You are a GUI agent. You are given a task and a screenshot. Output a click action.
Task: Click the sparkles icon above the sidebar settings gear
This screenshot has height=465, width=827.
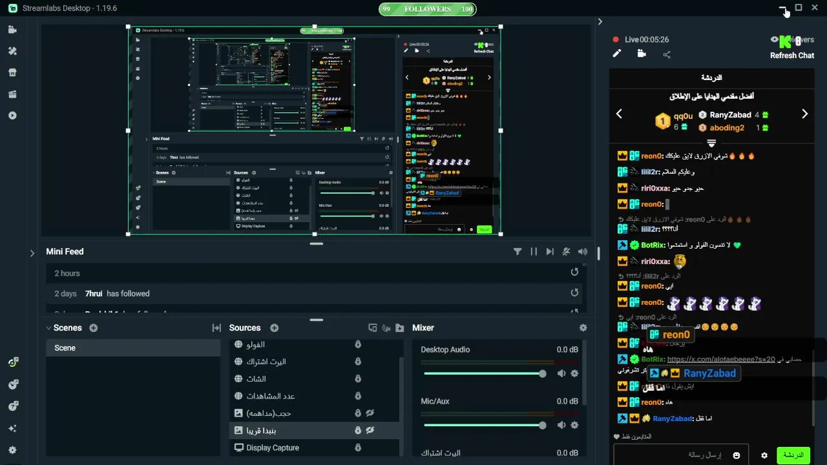(x=12, y=428)
